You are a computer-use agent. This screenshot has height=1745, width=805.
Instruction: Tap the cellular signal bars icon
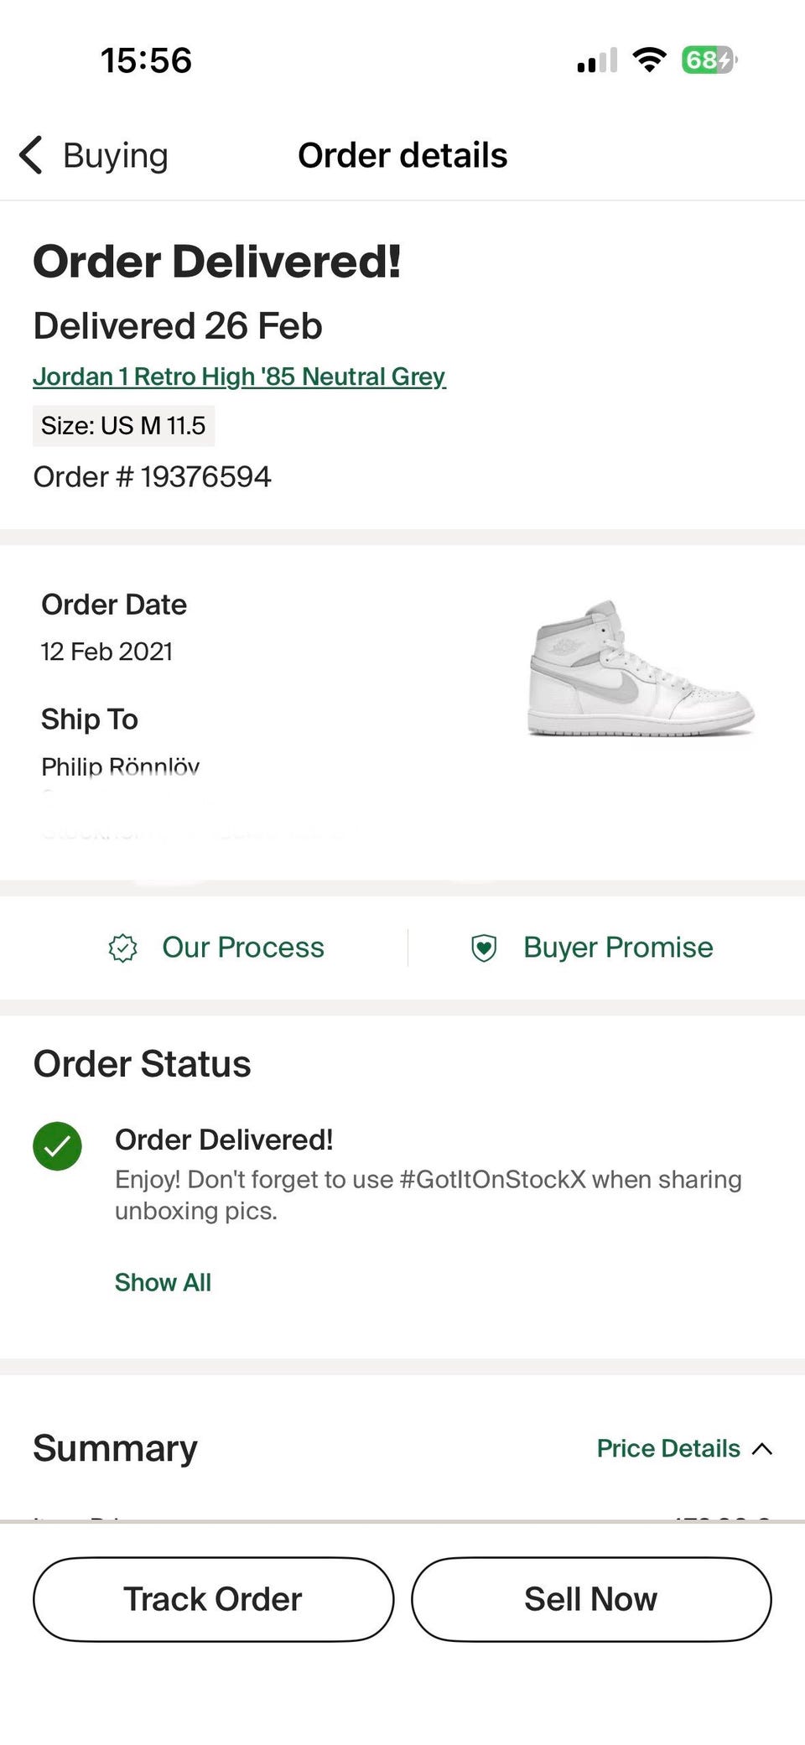(597, 60)
